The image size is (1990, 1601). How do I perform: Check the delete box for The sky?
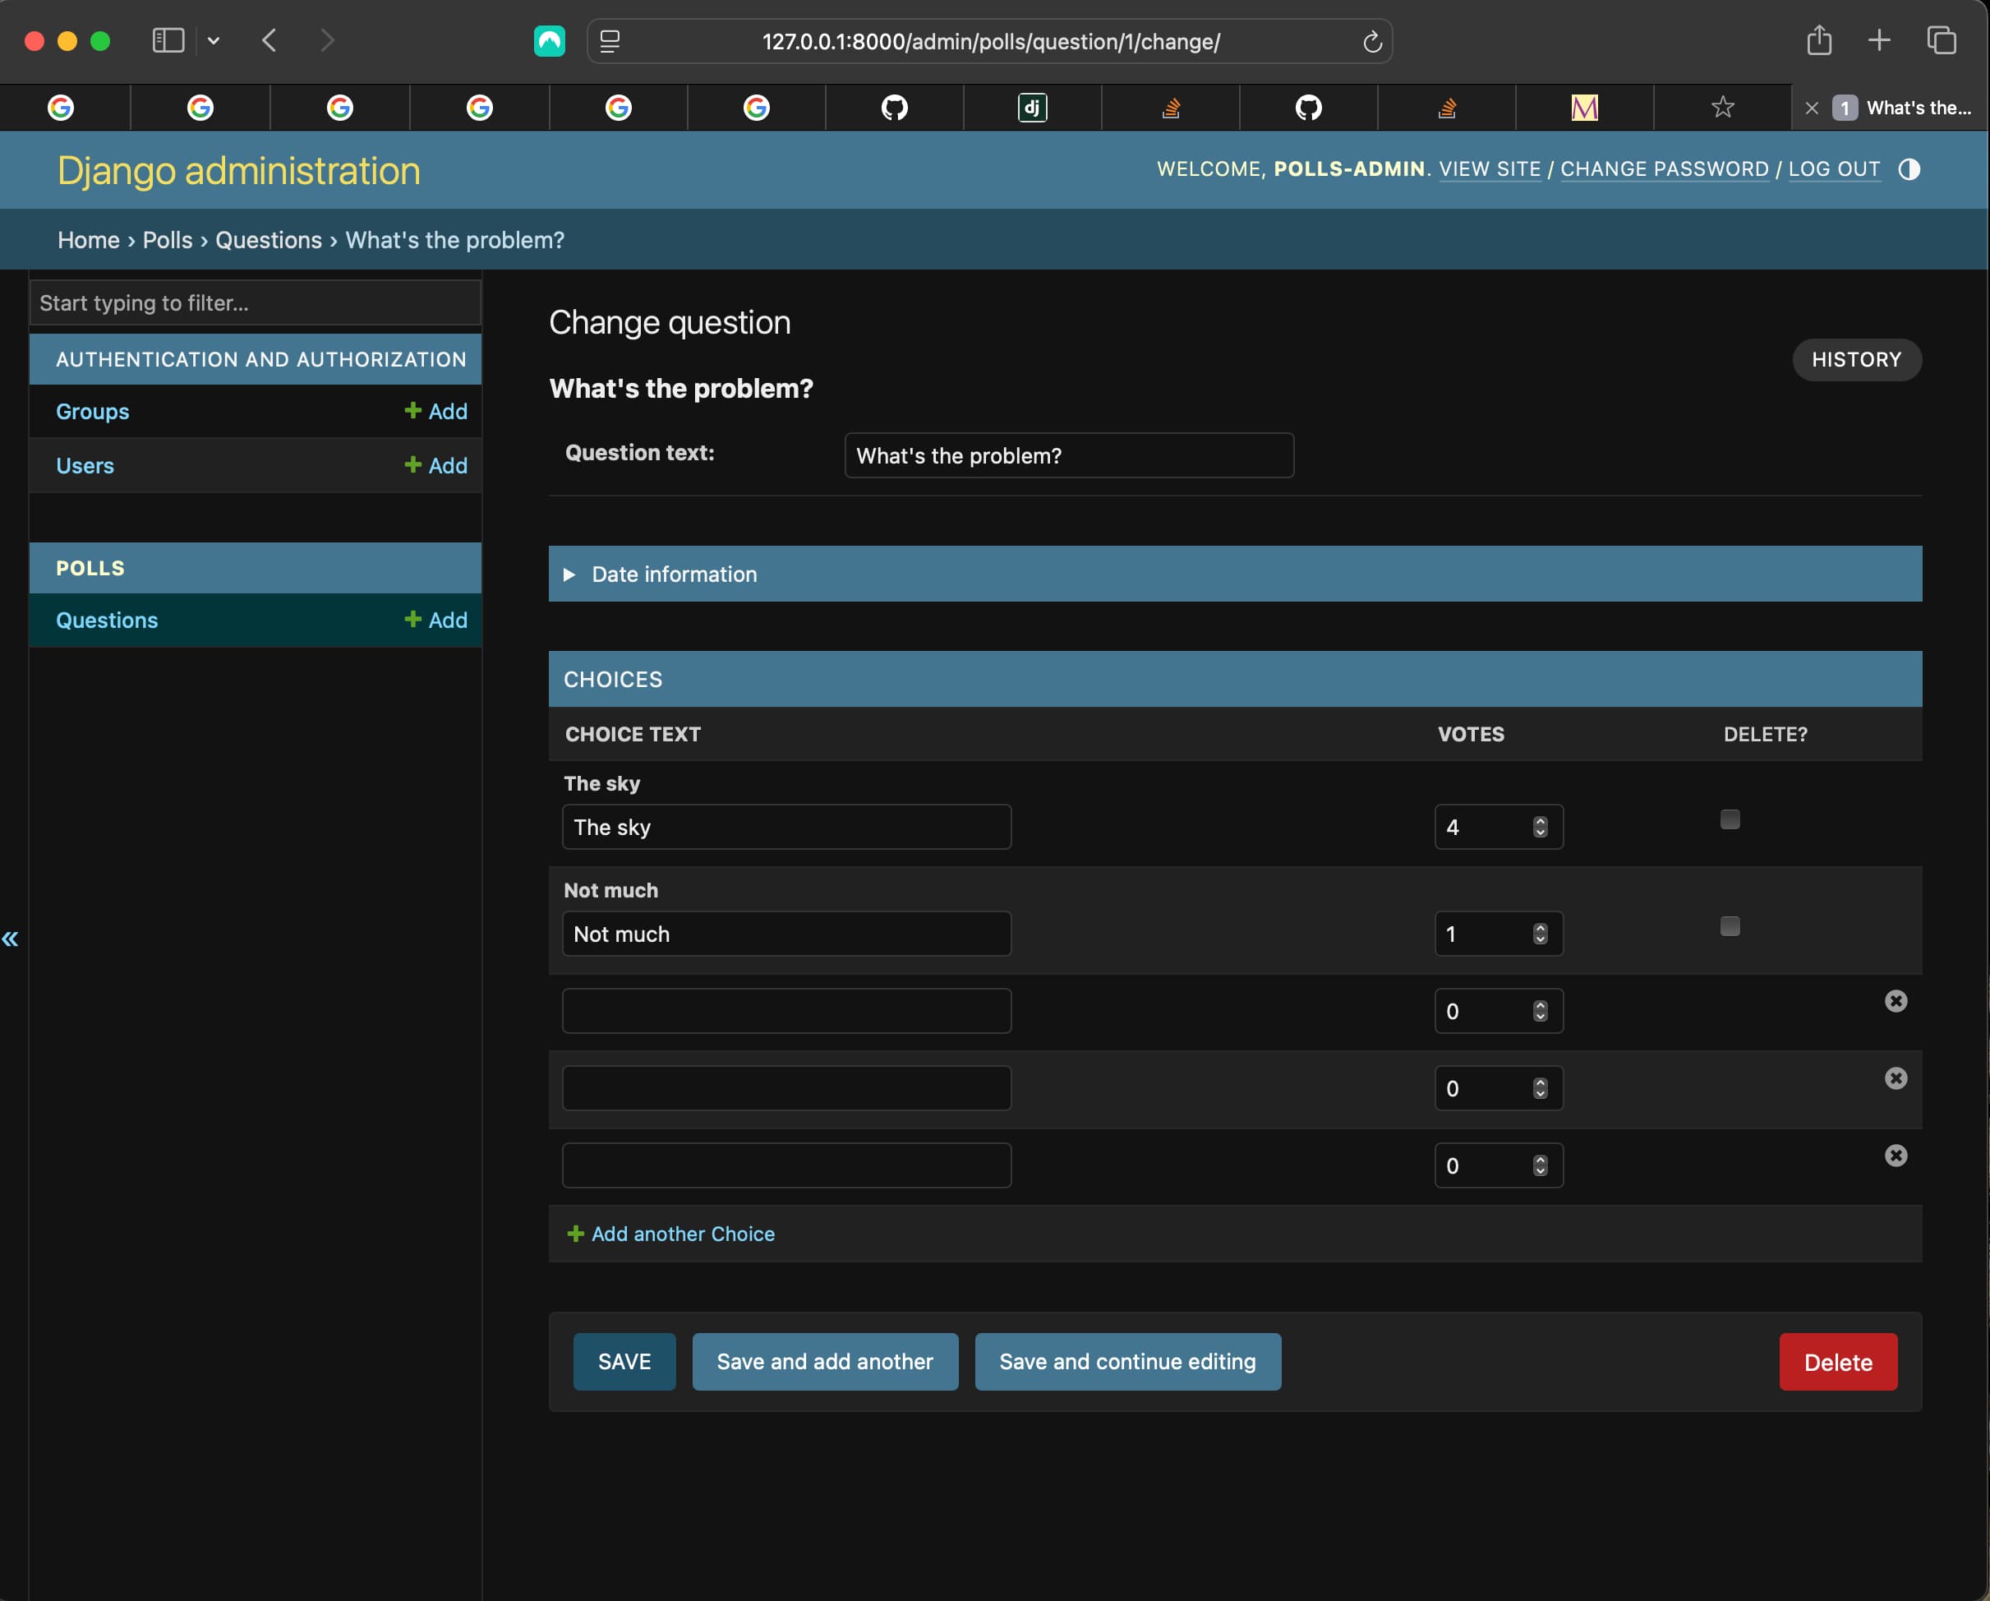pyautogui.click(x=1730, y=820)
